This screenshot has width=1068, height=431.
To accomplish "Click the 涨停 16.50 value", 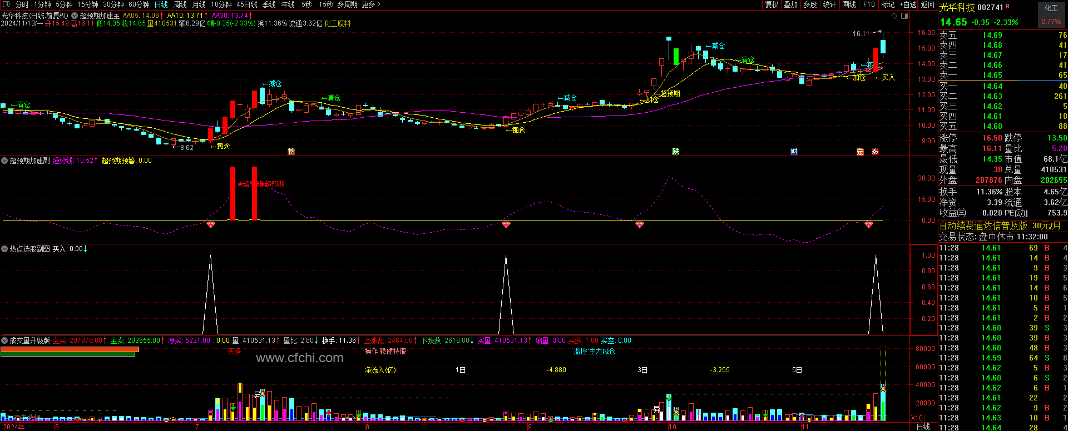I will coord(992,138).
